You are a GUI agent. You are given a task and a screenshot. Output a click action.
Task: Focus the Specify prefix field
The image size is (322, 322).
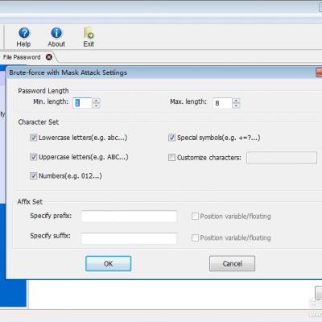[x=129, y=217]
